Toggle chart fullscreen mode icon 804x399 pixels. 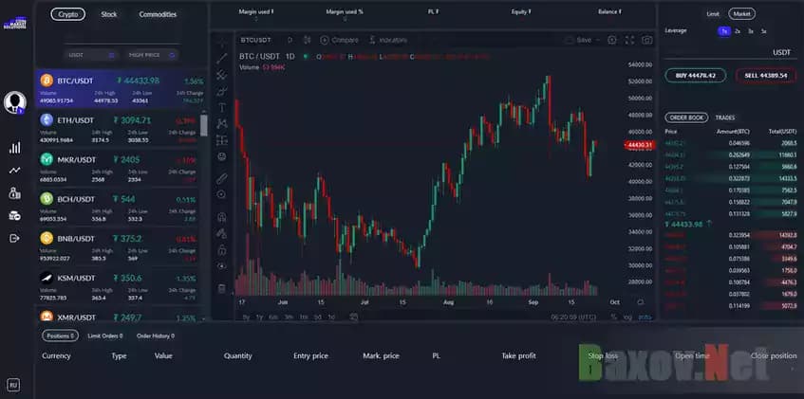click(629, 40)
